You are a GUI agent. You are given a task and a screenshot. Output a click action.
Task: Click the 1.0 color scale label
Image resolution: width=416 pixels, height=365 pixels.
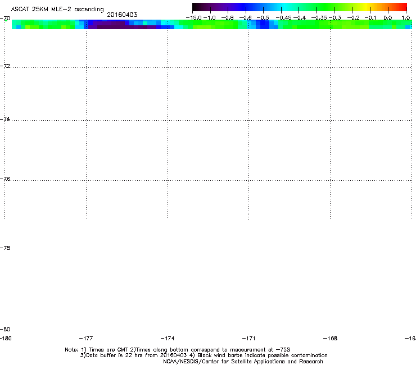tap(406, 18)
